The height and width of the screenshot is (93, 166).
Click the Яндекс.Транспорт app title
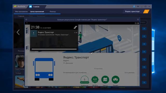tap(76, 57)
